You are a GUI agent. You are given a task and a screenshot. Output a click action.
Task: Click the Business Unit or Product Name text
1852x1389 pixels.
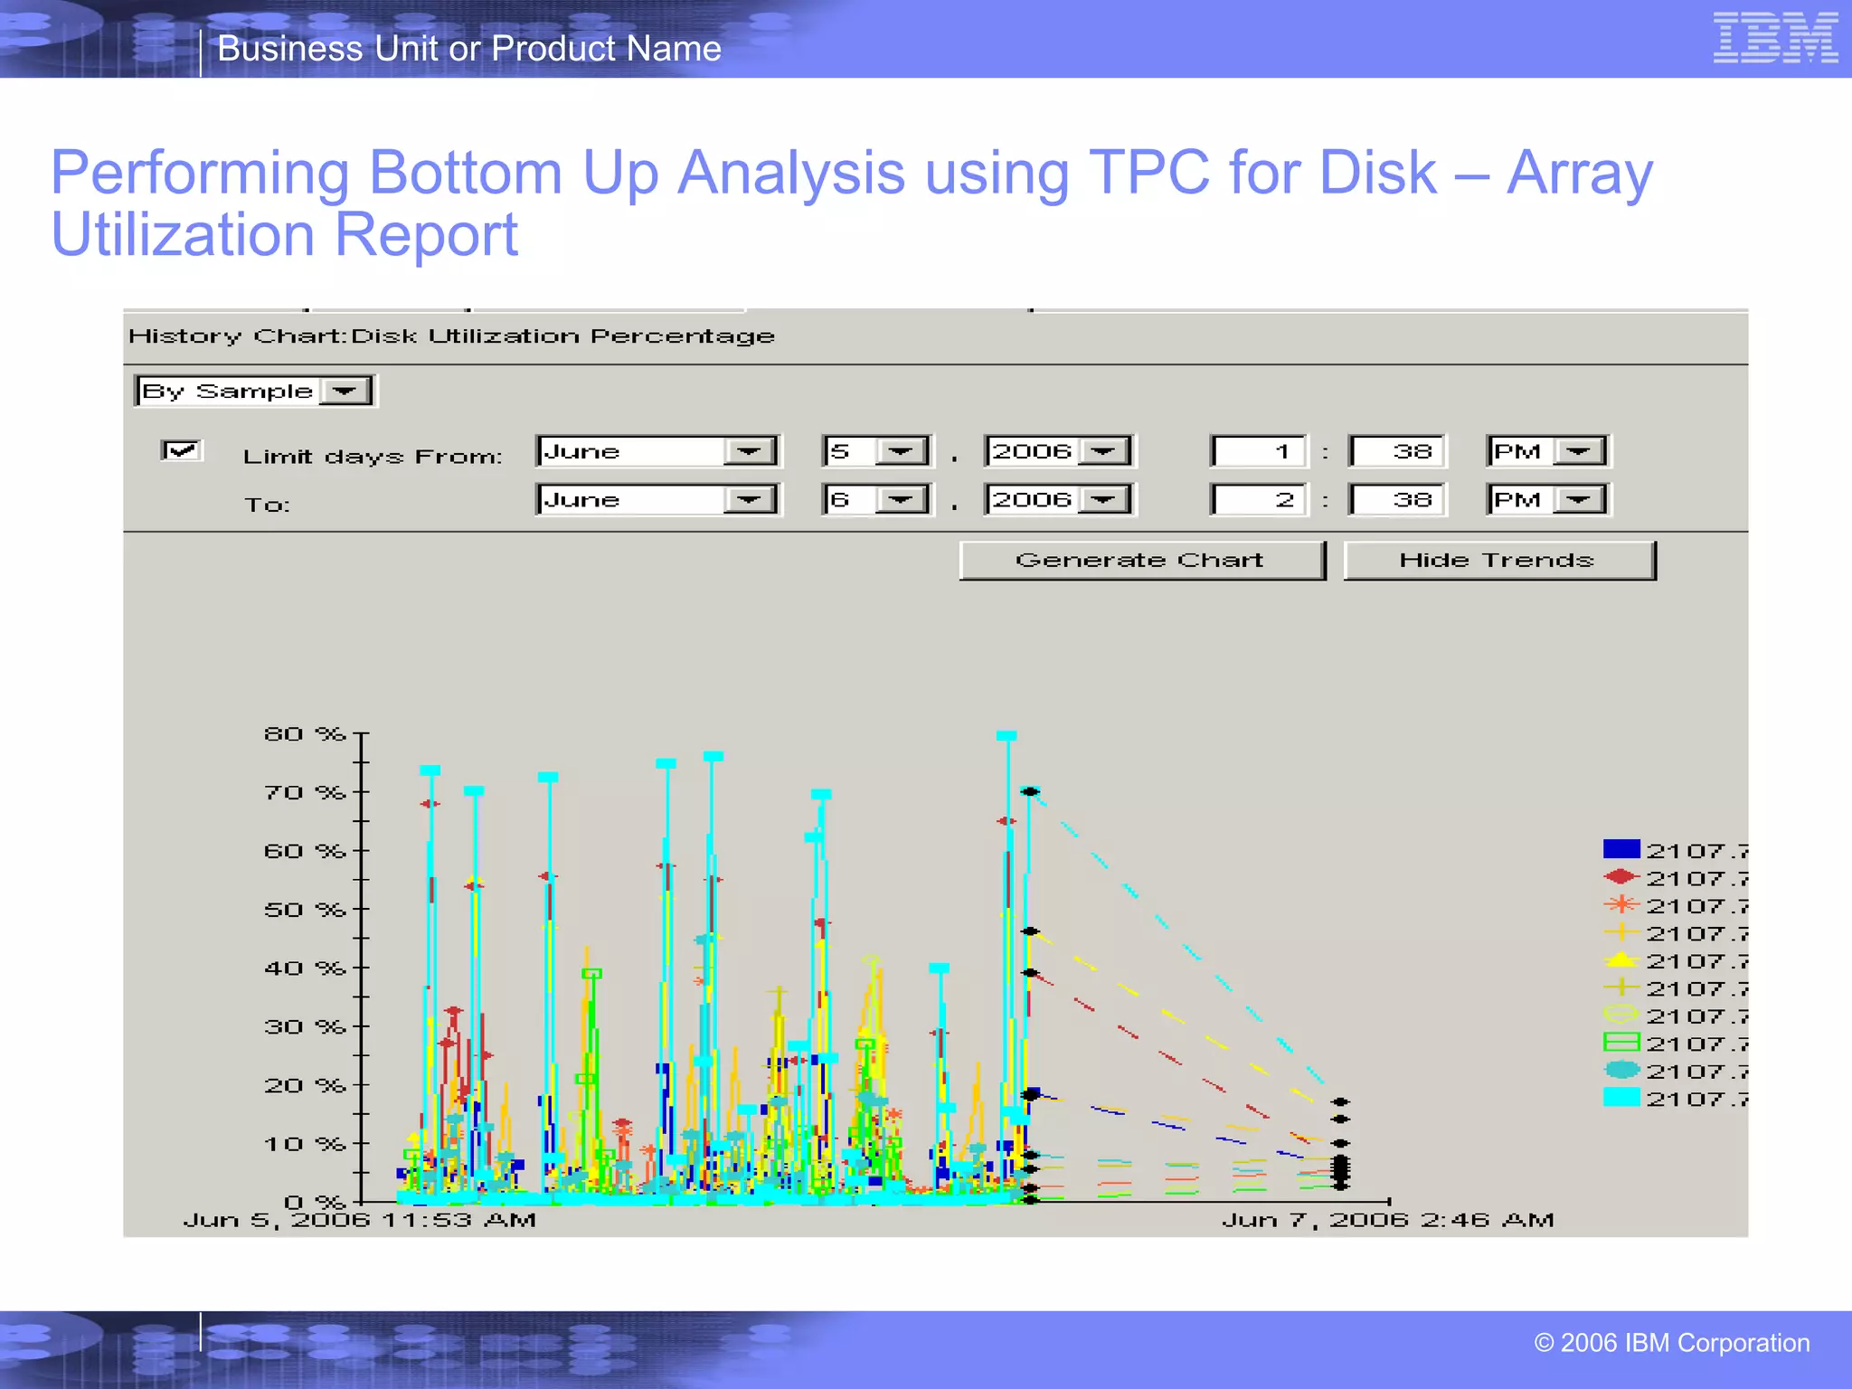tap(469, 49)
